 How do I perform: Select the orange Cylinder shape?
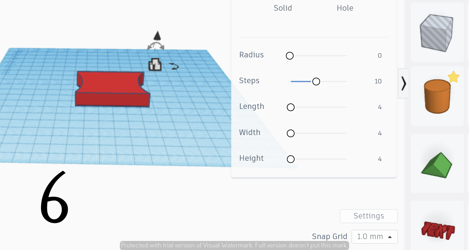(437, 97)
